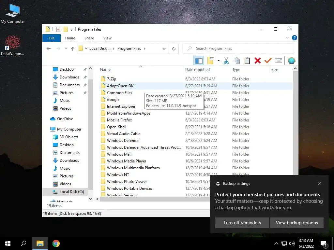The height and width of the screenshot is (250, 334).
Task: Click the Search Program Files box
Action: [238, 49]
